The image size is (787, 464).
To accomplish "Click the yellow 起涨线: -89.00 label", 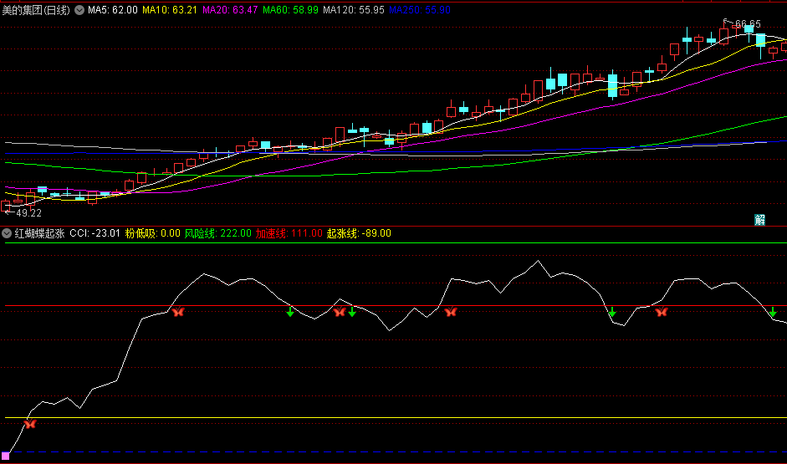I will (x=359, y=233).
